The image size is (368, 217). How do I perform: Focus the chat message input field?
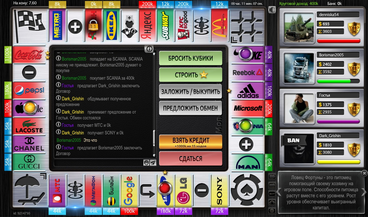(99, 163)
